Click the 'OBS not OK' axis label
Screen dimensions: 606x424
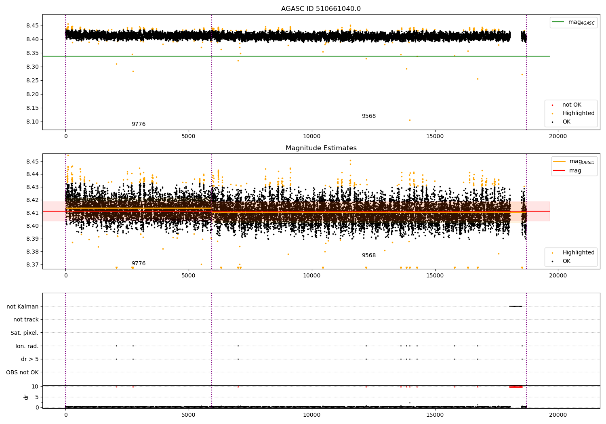point(22,372)
